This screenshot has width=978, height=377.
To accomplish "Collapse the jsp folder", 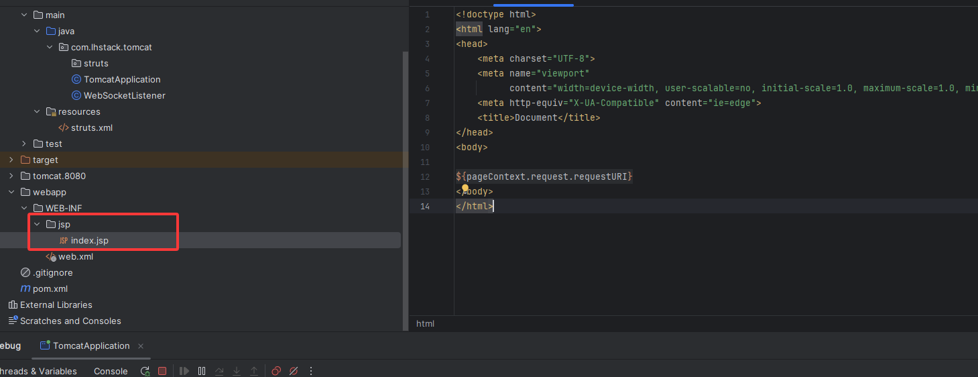I will [x=37, y=224].
